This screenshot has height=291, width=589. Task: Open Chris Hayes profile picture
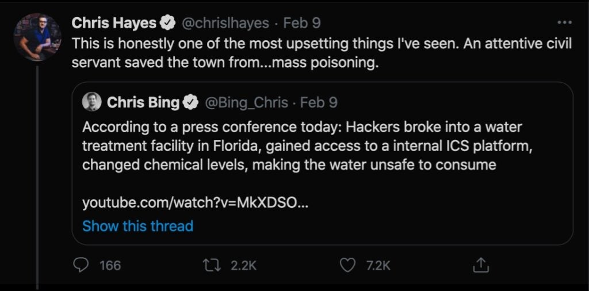point(37,37)
